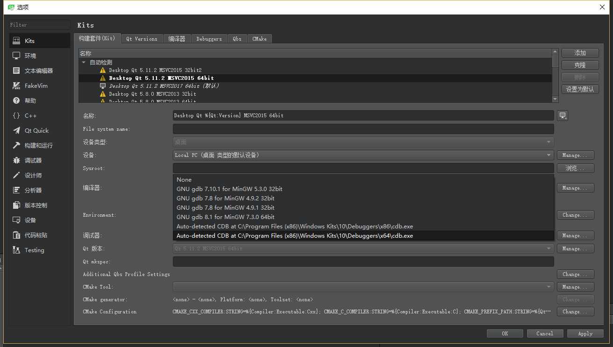Open the FakeVim settings icon
This screenshot has height=347, width=613.
(x=17, y=85)
